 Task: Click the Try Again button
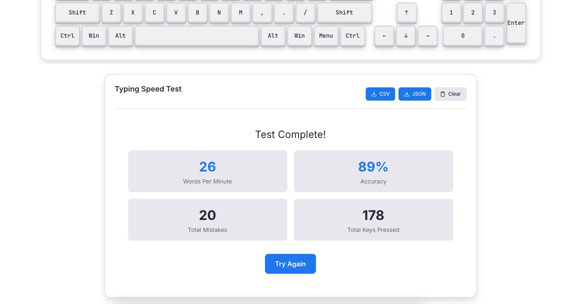(290, 264)
